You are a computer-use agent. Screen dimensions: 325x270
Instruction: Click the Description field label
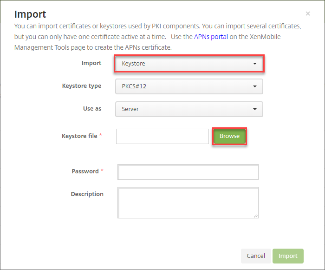[x=87, y=194]
